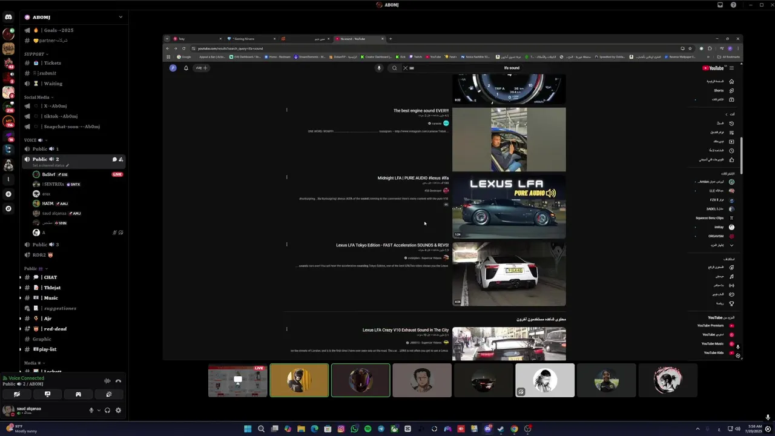Select the white avatar participant tile

545,380
